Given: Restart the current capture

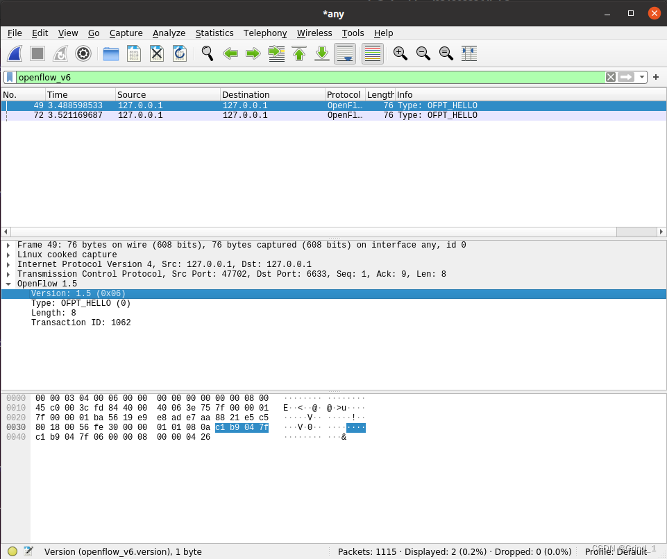Looking at the screenshot, I should tap(60, 53).
